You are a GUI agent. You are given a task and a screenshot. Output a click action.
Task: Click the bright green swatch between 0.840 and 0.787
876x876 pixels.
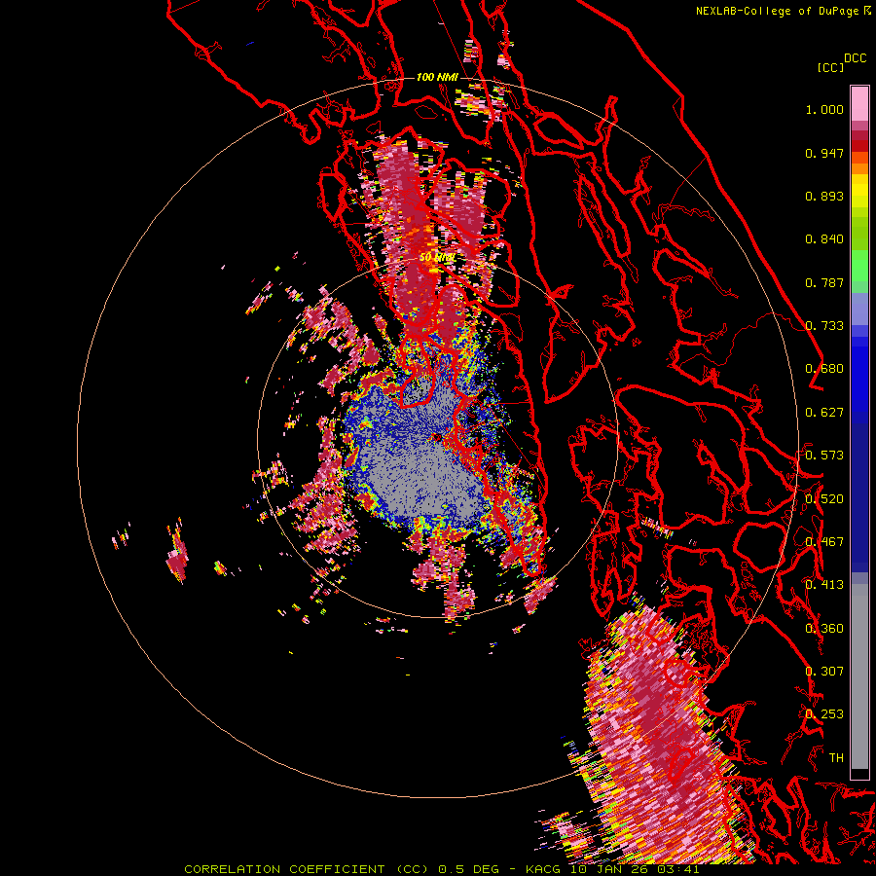(x=859, y=266)
